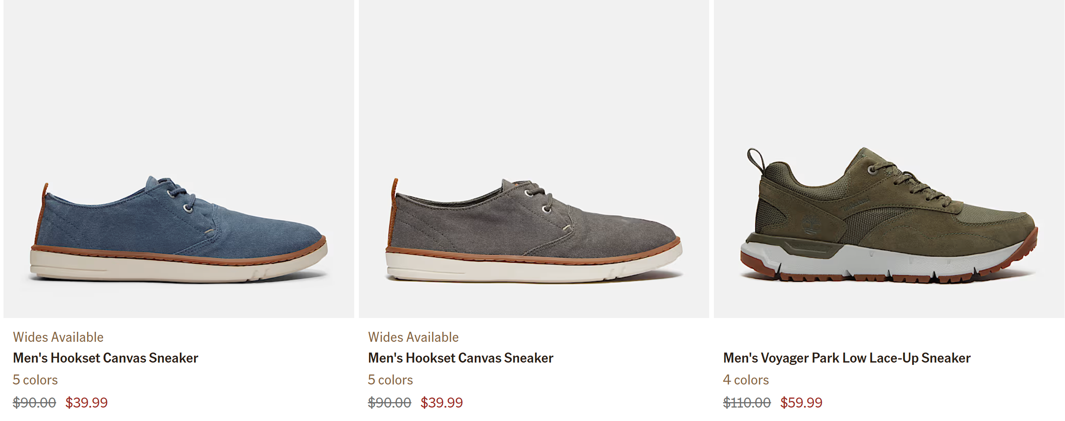Click the white midsole of the gray sneaker

496,268
